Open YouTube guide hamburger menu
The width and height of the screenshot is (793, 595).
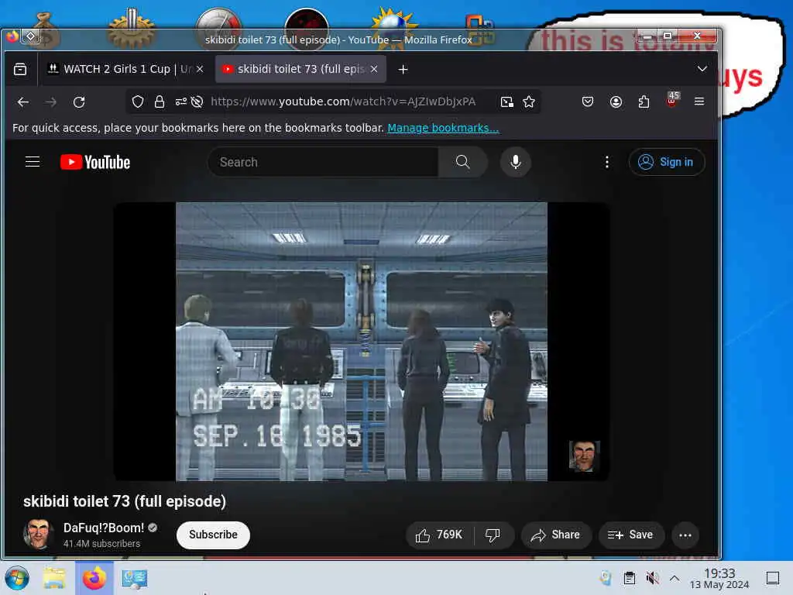pos(33,162)
